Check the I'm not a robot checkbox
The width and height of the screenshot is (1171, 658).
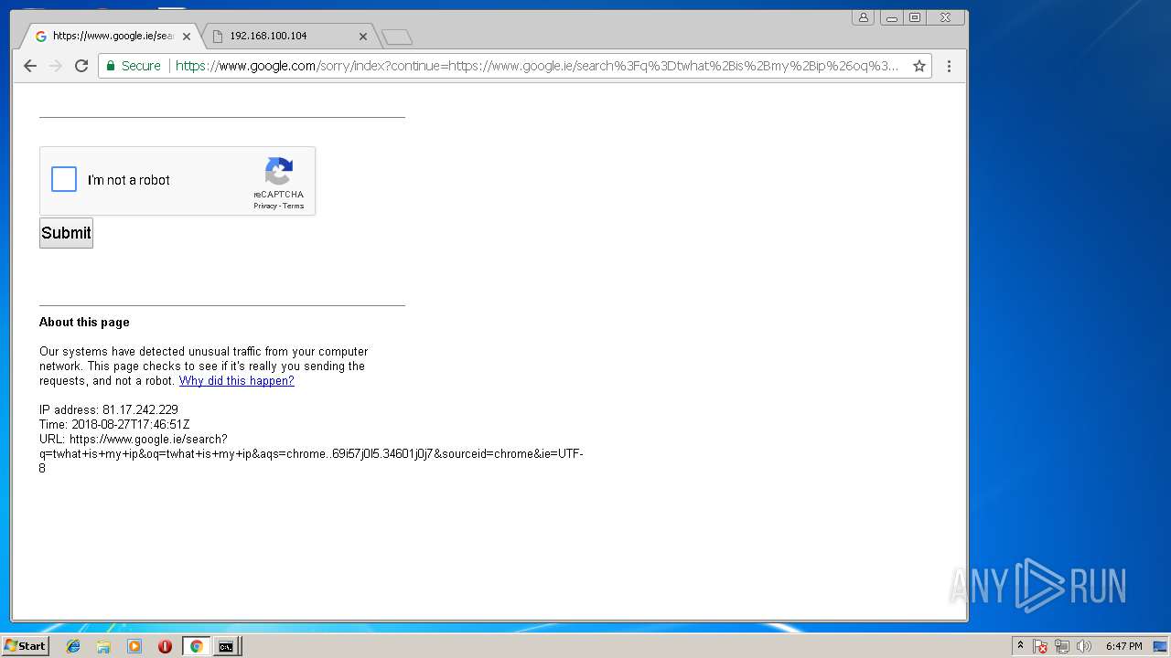(x=64, y=179)
